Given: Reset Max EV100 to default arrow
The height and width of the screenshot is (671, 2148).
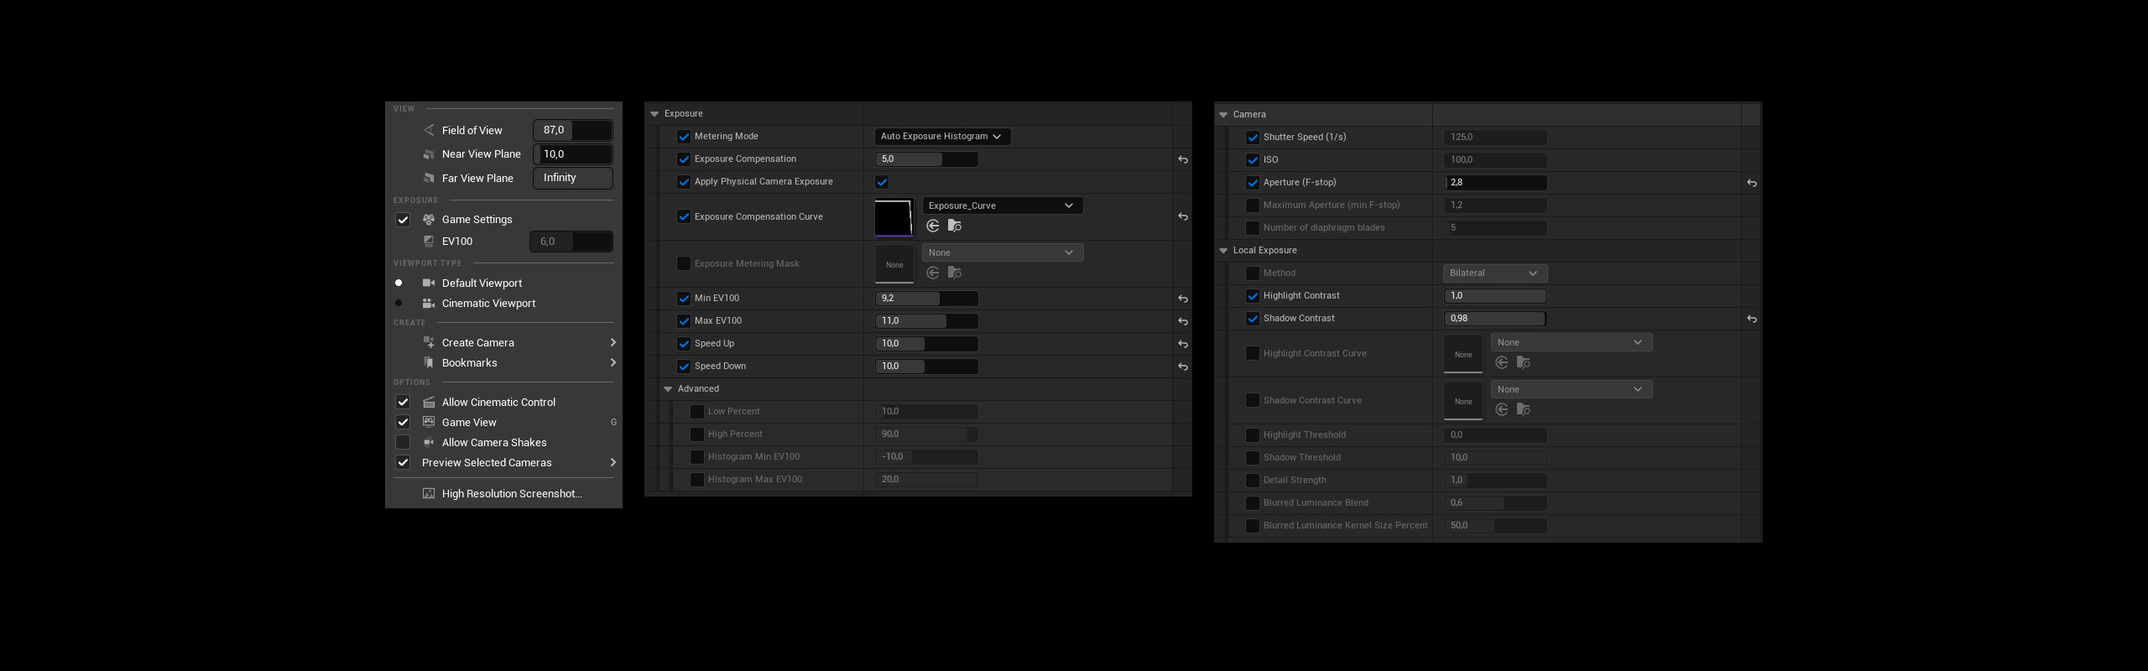Looking at the screenshot, I should 1182,321.
